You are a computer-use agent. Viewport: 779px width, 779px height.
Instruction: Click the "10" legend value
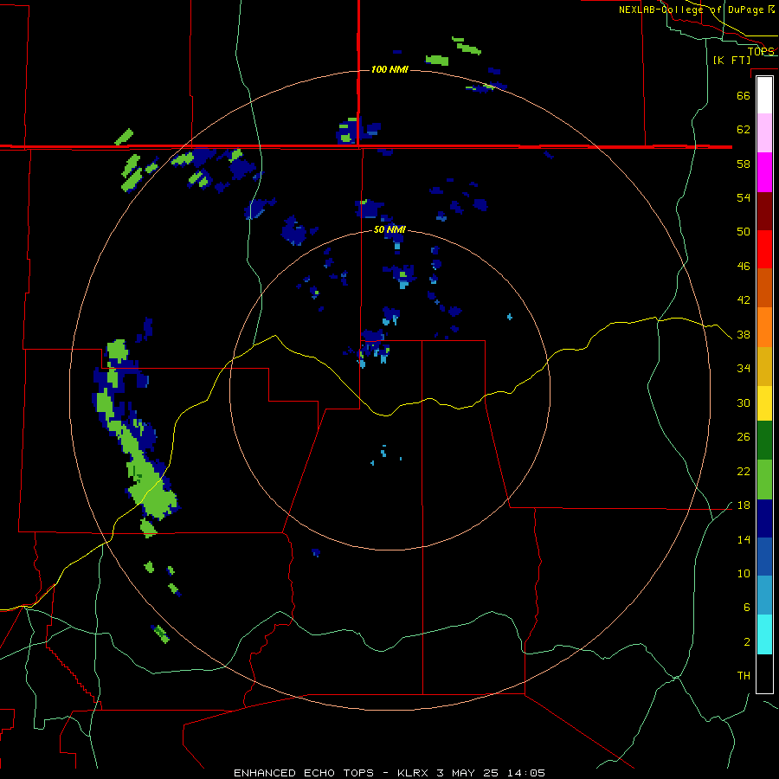click(x=744, y=574)
